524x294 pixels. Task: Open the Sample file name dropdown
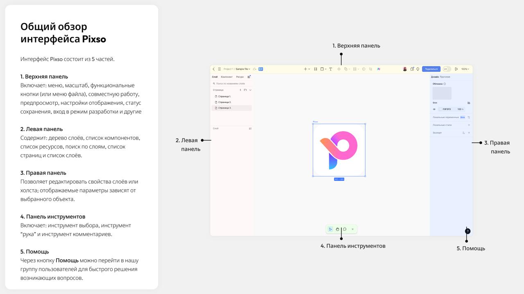pos(243,69)
